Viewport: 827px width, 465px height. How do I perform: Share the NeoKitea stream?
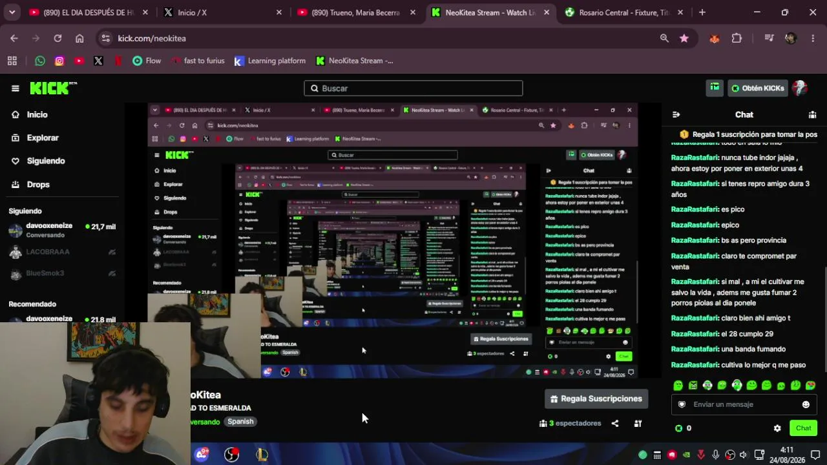[x=615, y=424]
